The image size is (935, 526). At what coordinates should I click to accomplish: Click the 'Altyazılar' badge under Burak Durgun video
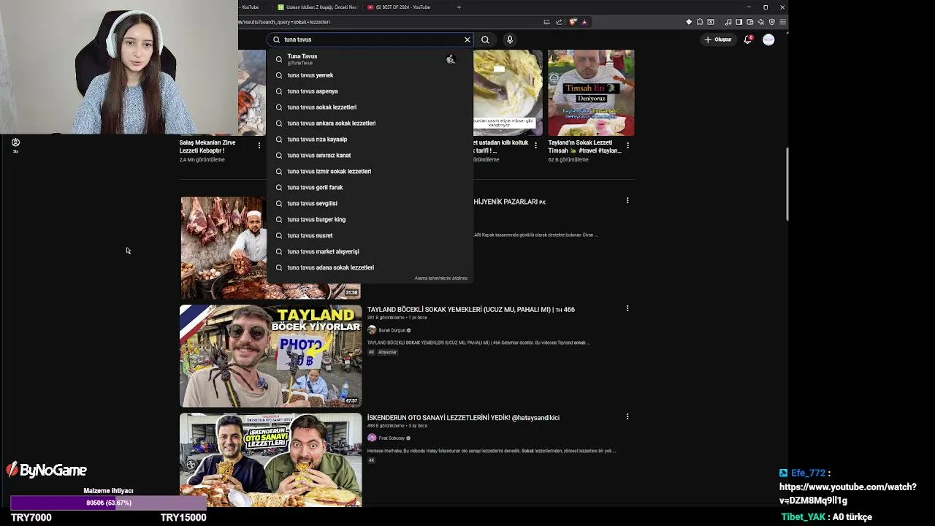coord(387,352)
